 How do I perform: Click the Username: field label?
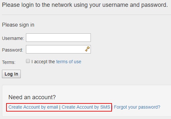pos(13,38)
